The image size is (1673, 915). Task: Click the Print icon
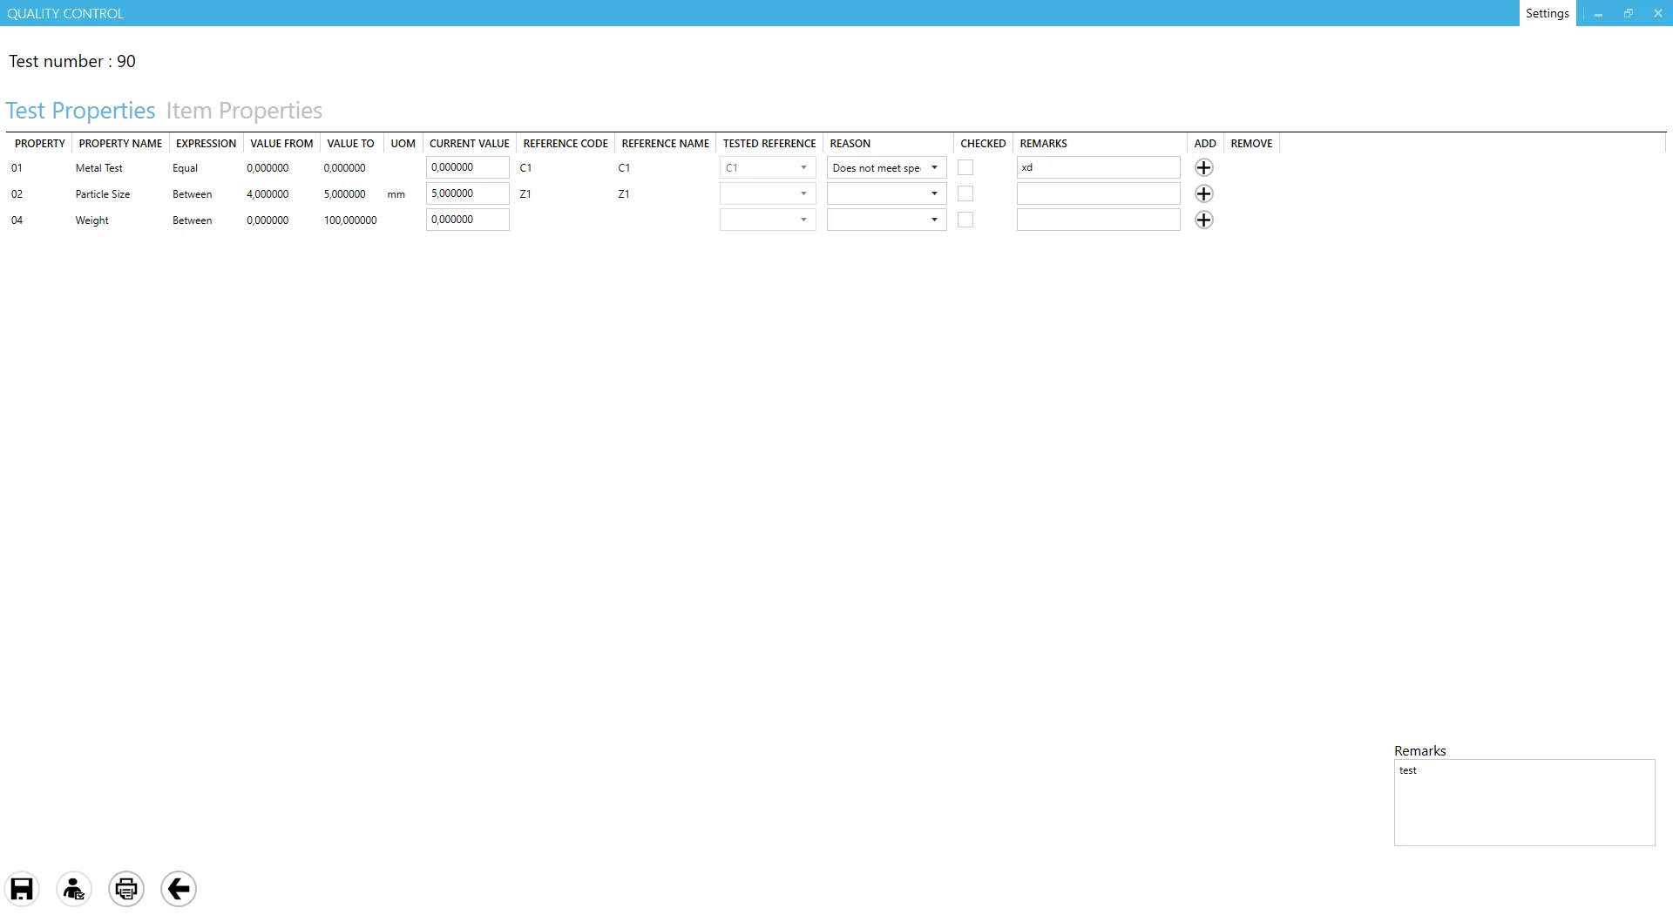pyautogui.click(x=126, y=889)
